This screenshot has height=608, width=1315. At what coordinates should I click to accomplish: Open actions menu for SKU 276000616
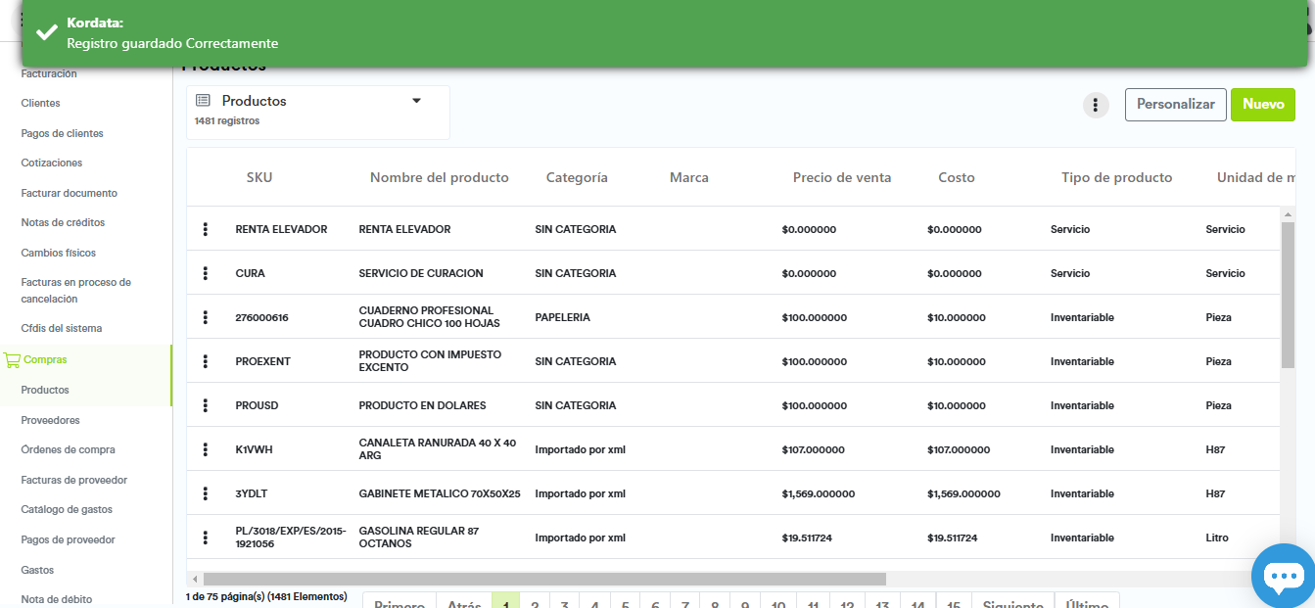(x=206, y=317)
